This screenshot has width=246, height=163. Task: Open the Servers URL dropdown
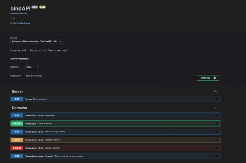[x=37, y=41]
